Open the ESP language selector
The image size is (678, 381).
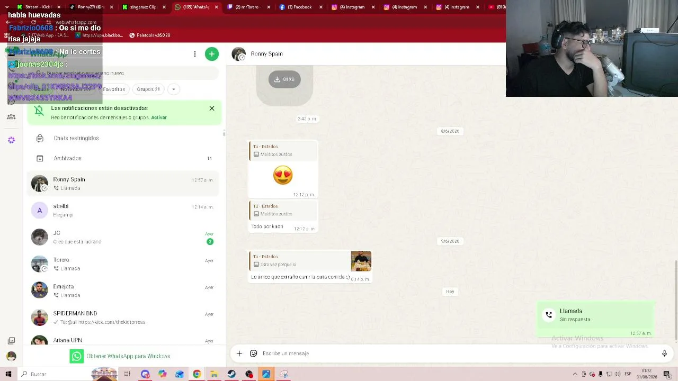(629, 374)
